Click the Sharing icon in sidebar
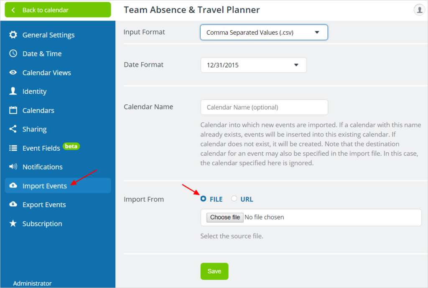Screen dimensions: 428x288 (x=13, y=129)
